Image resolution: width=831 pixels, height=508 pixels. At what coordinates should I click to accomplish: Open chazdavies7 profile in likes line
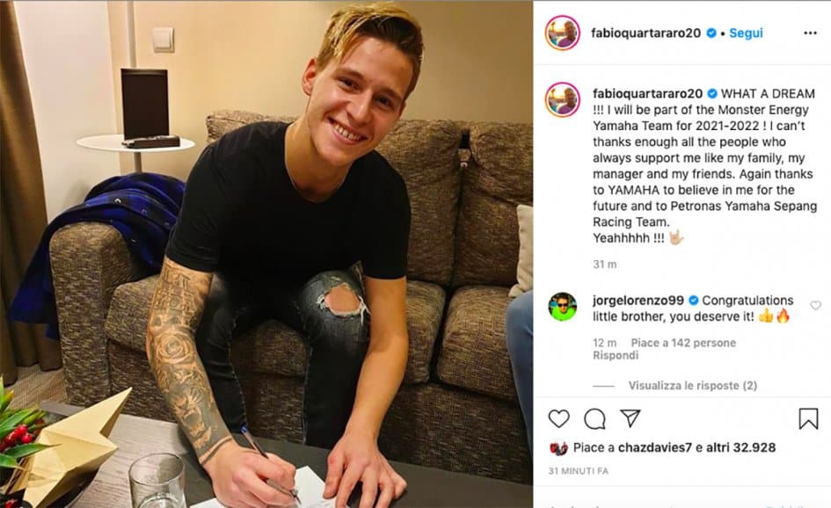point(655,447)
